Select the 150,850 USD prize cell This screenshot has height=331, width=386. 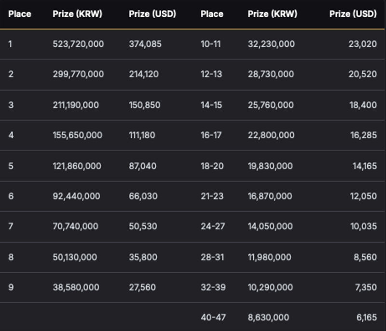point(144,105)
